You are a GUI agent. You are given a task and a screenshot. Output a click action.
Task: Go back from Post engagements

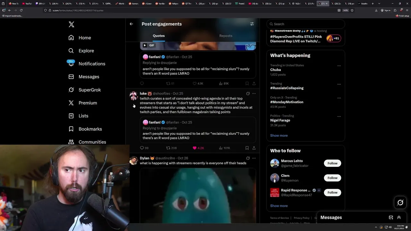point(131,24)
